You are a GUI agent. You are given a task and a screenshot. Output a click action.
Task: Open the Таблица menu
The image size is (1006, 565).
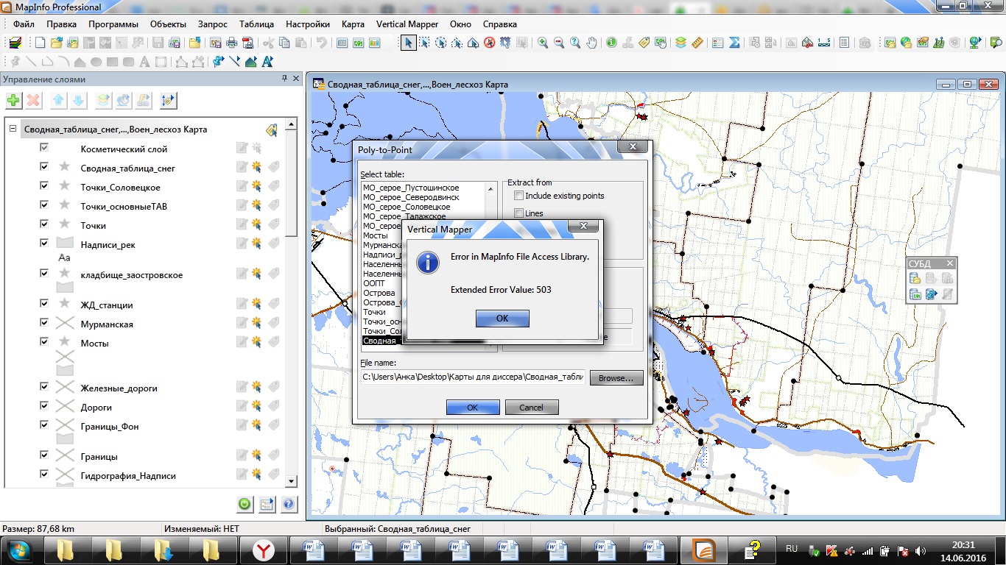[x=256, y=24]
